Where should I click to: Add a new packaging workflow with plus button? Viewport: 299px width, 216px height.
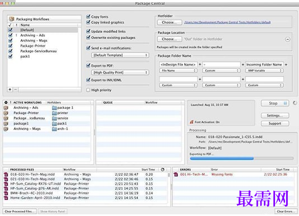[x=10, y=89]
